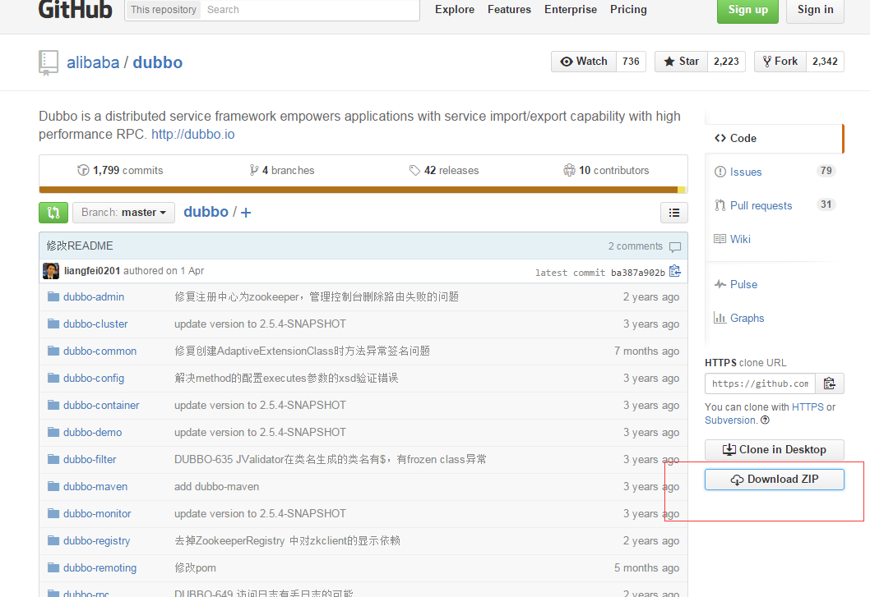Open the dubbo-remoting folder icon
The height and width of the screenshot is (597, 870).
[53, 567]
